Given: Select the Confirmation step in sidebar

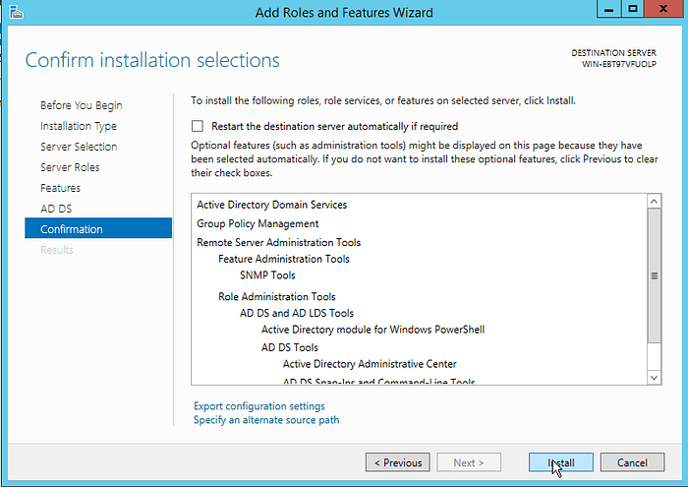Looking at the screenshot, I should point(72,229).
